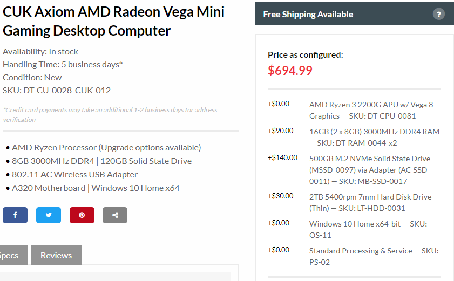
Task: Select the product title heading
Action: tap(113, 21)
